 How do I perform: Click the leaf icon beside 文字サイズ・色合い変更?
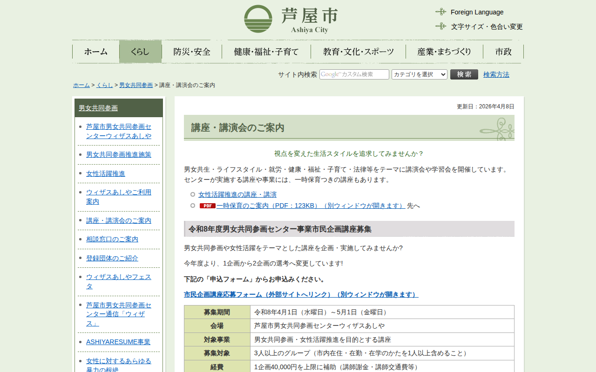(x=440, y=27)
